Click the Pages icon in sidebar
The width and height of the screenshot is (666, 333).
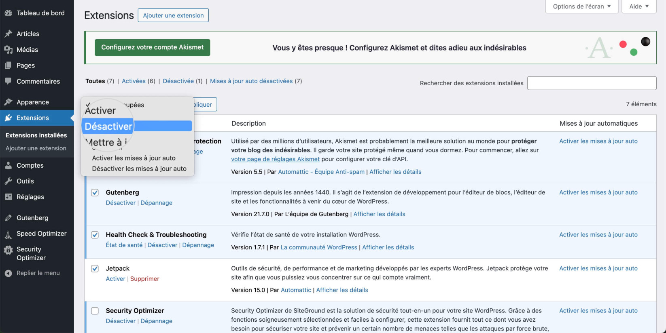pyautogui.click(x=8, y=65)
